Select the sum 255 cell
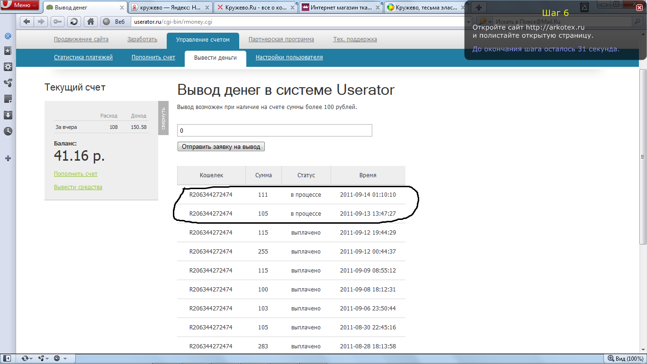 [x=263, y=252]
